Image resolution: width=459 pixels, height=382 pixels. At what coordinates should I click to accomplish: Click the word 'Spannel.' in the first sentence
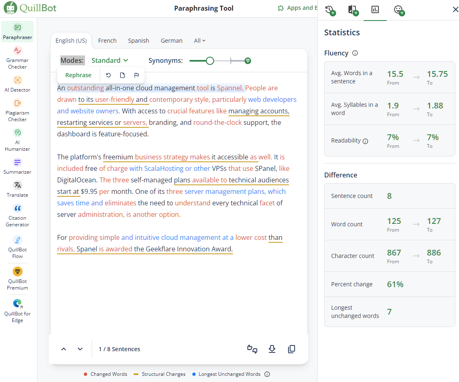[230, 88]
